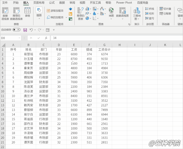Expand the scatter chart dropdown arrow
The height and width of the screenshot is (149, 183).
tap(98, 18)
